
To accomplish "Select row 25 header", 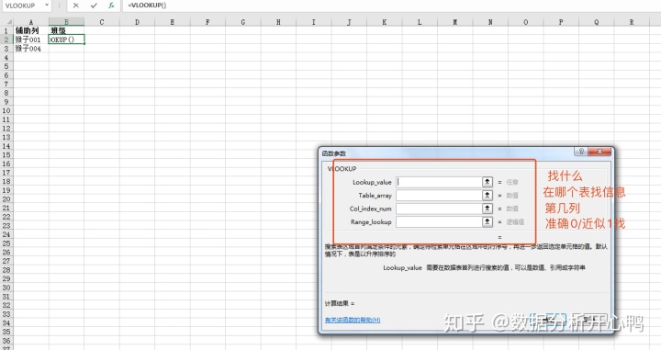I will pyautogui.click(x=6, y=243).
